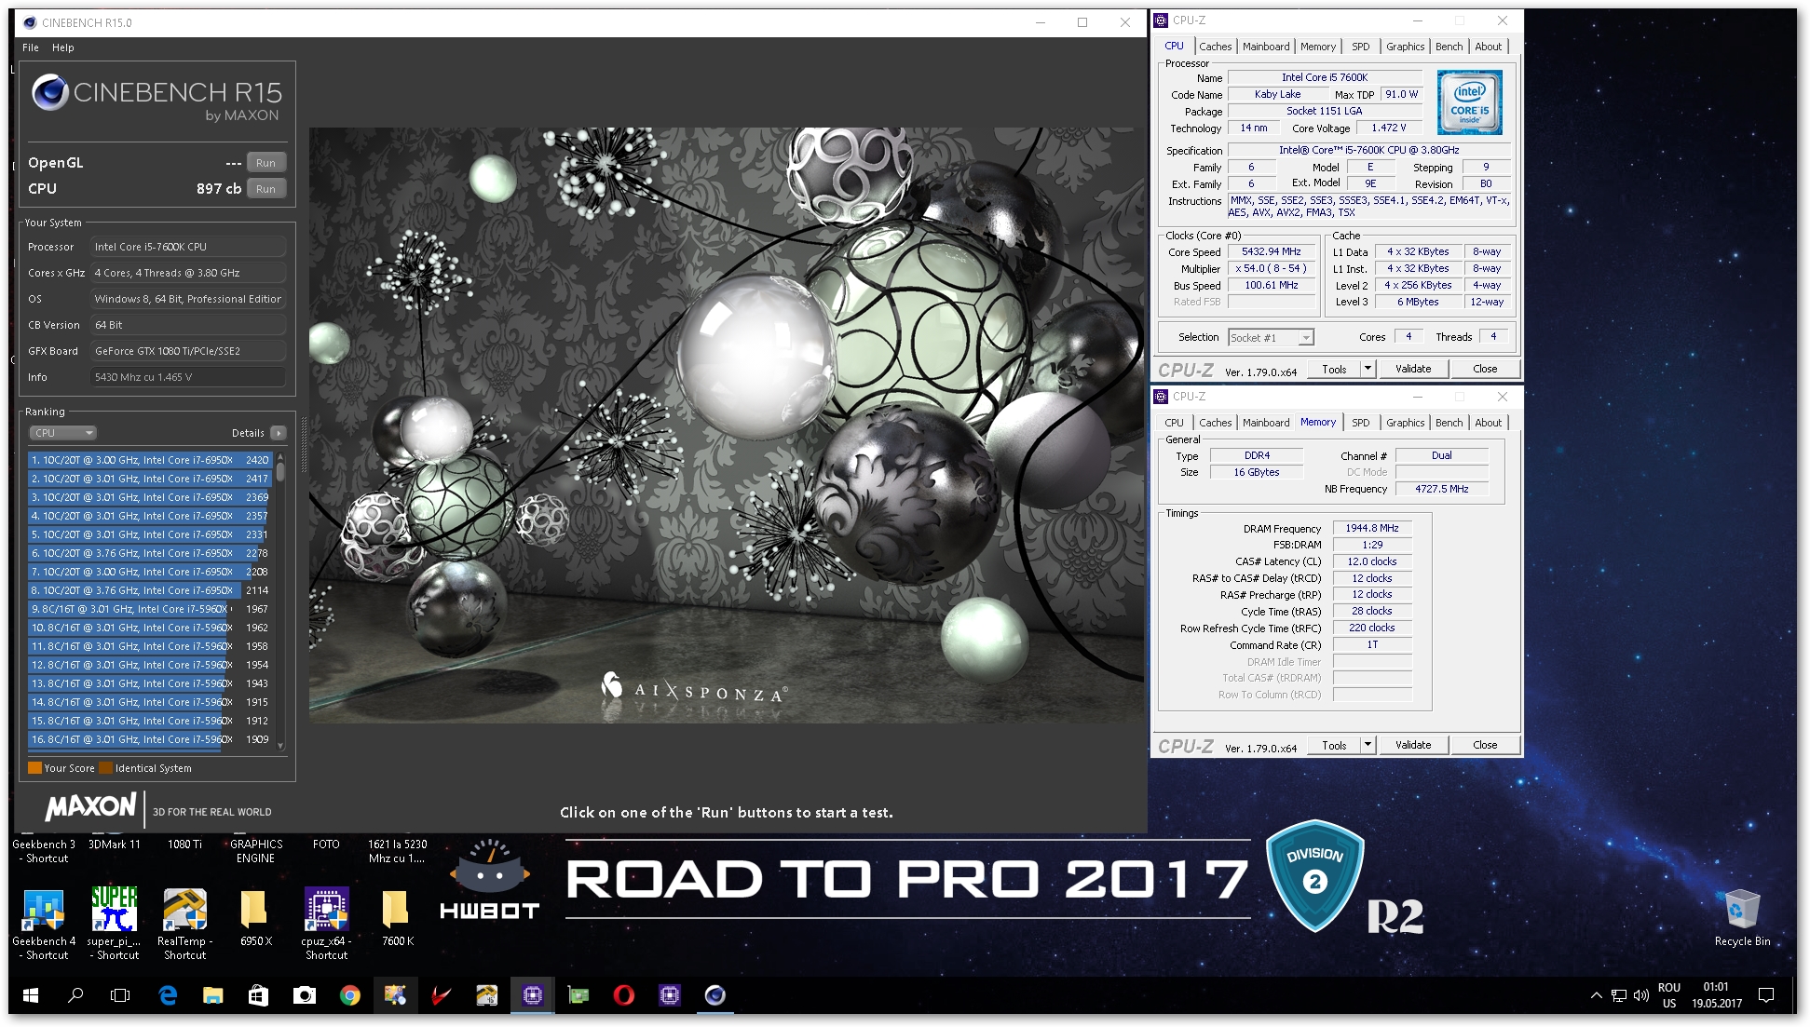Select 6950 X folder on desktop
This screenshot has width=1810, height=1027.
(x=255, y=918)
